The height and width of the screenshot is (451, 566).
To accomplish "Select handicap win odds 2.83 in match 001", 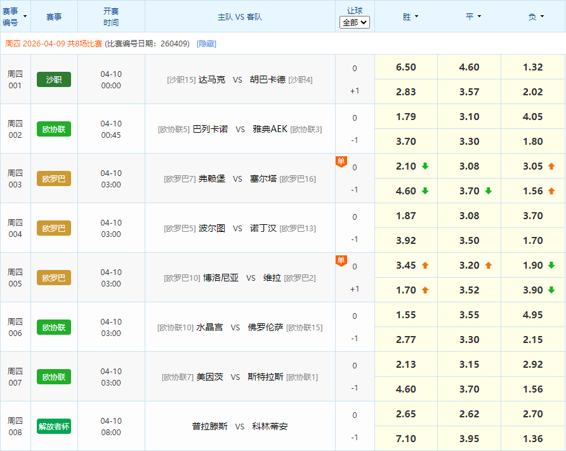I will (406, 92).
